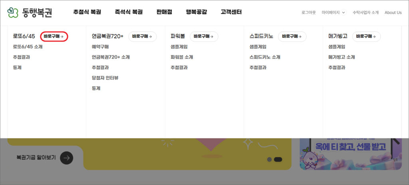Click the 로그아웃 link

click(x=308, y=12)
